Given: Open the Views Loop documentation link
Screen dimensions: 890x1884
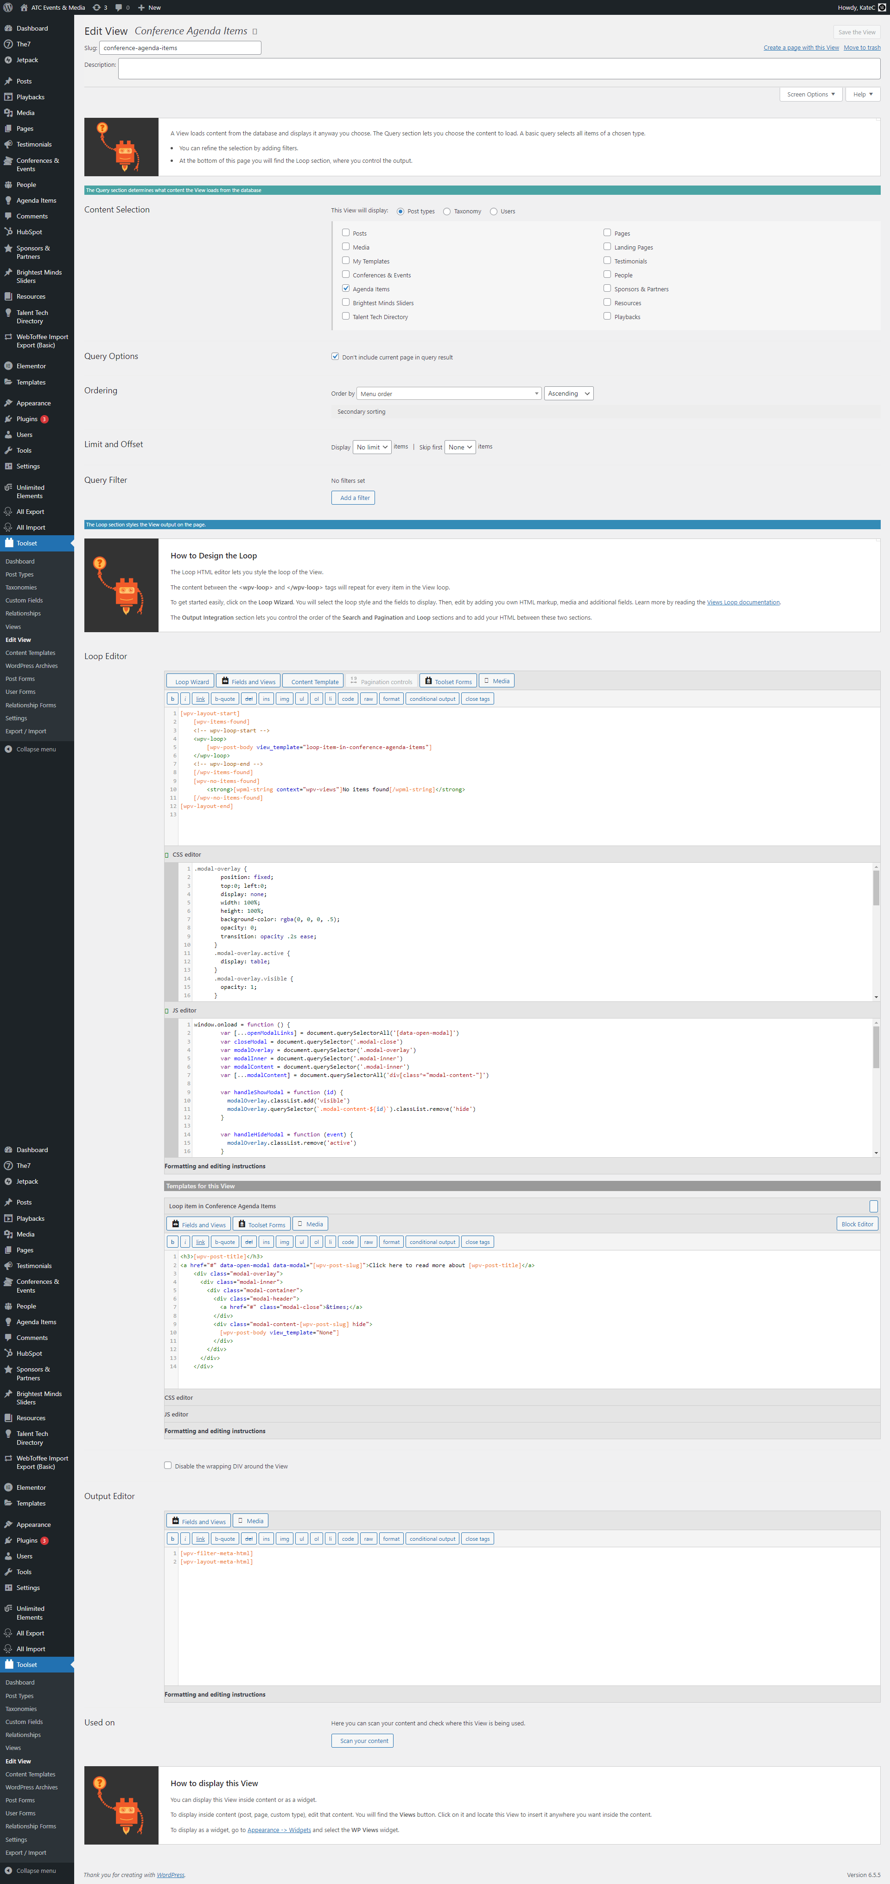Looking at the screenshot, I should pos(743,602).
